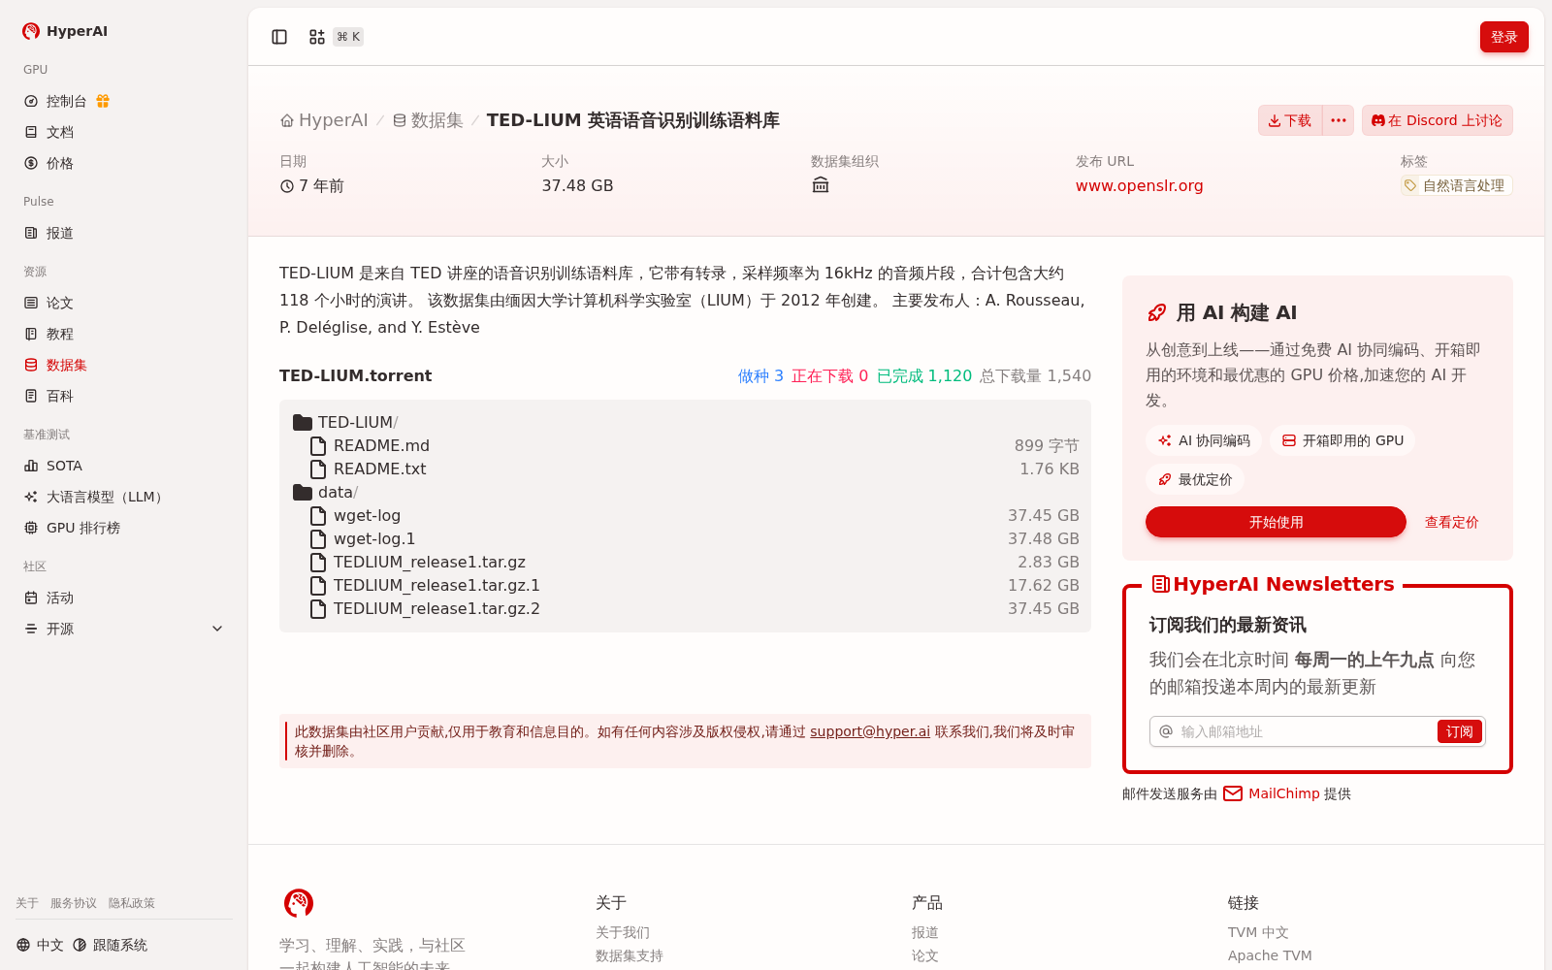Click AI 协同编码 chip
This screenshot has height=970, width=1552.
coord(1204,440)
